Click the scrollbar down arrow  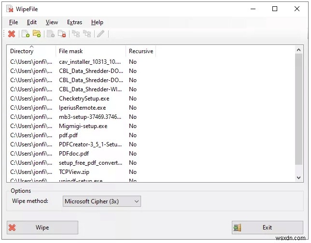pyautogui.click(x=299, y=177)
